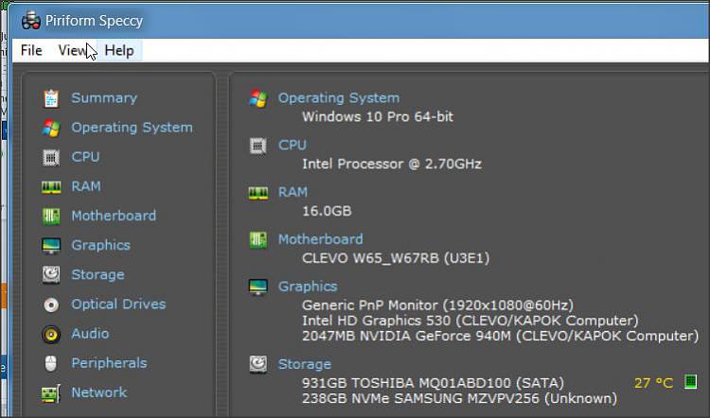Click the Storage disk icon in summary pane
This screenshot has height=418, width=710.
coord(258,364)
